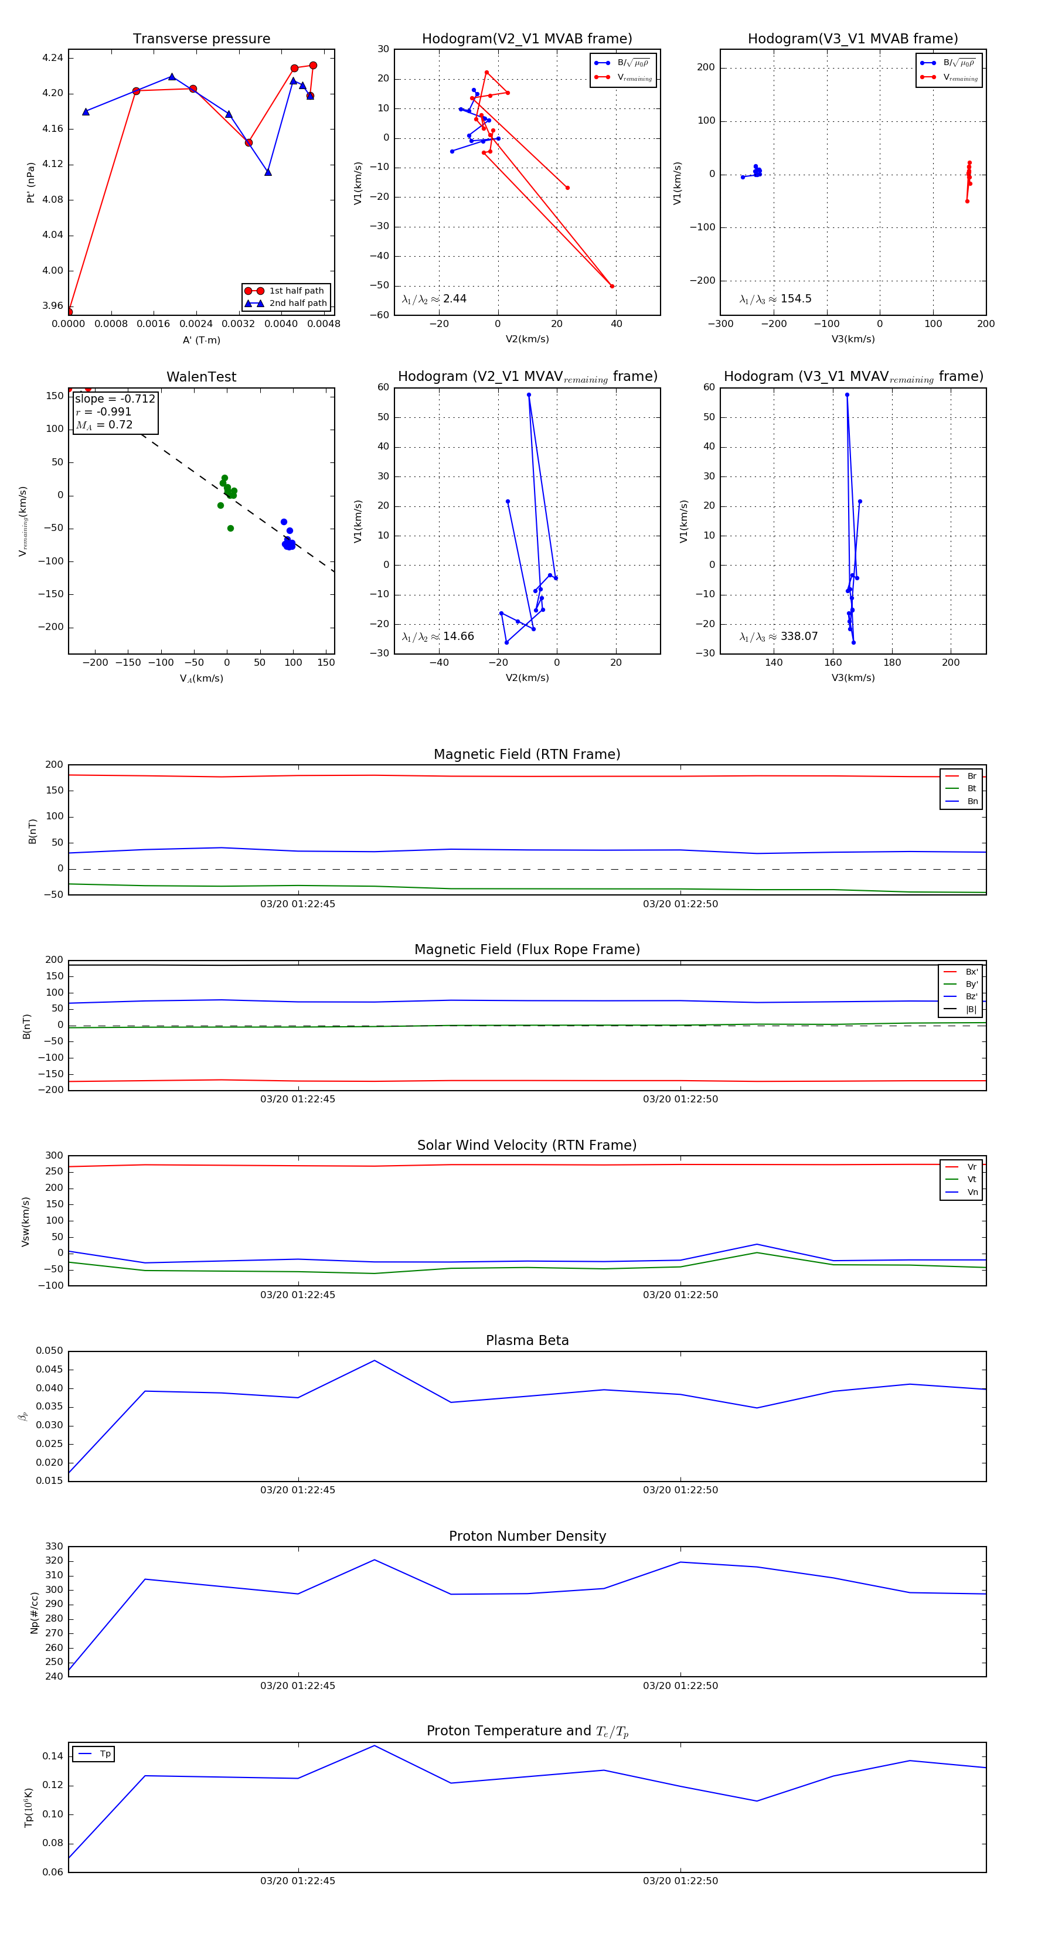The height and width of the screenshot is (1934, 1055).
Task: Click the 'Hodogram (V3_V1 MVAV remaining frame)' title
Action: coord(853,377)
